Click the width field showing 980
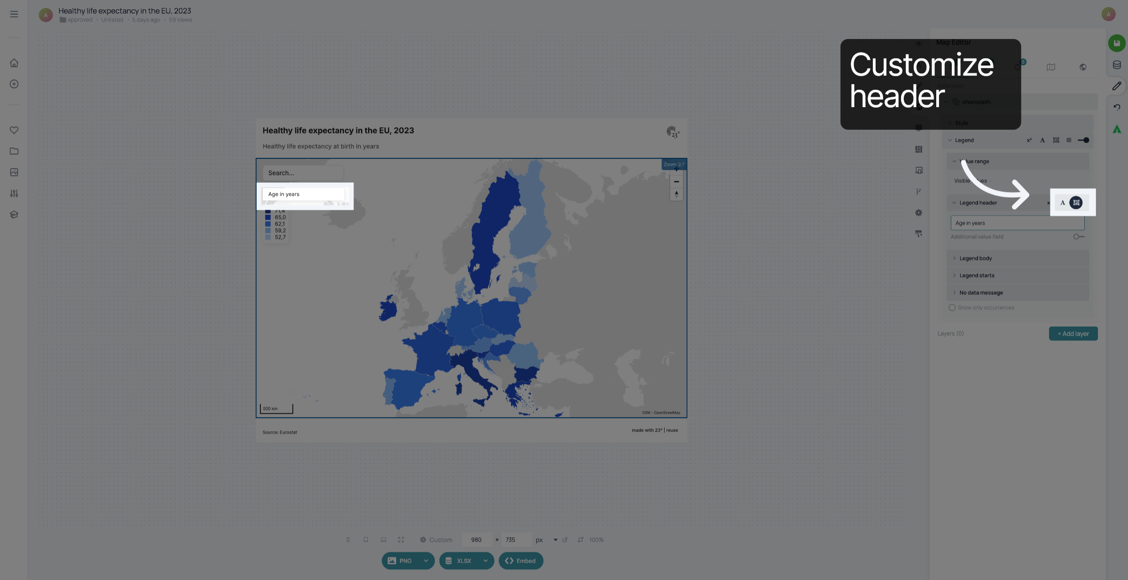The width and height of the screenshot is (1128, 580). (477, 540)
